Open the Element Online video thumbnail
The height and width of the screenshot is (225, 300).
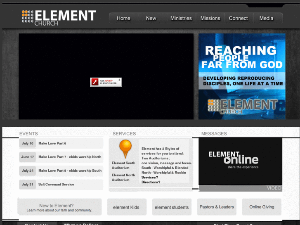(x=240, y=161)
